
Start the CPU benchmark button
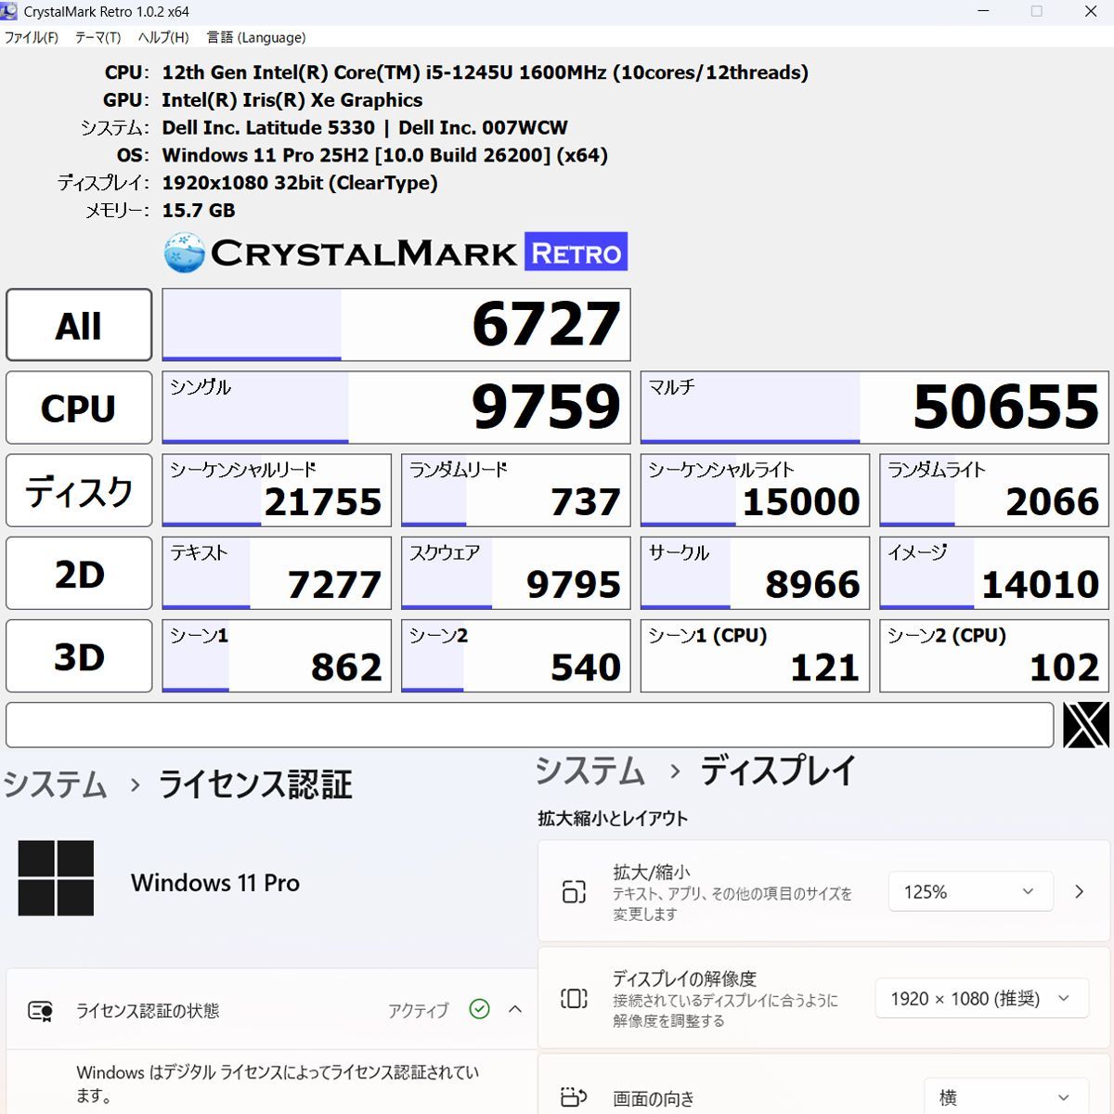click(x=79, y=408)
